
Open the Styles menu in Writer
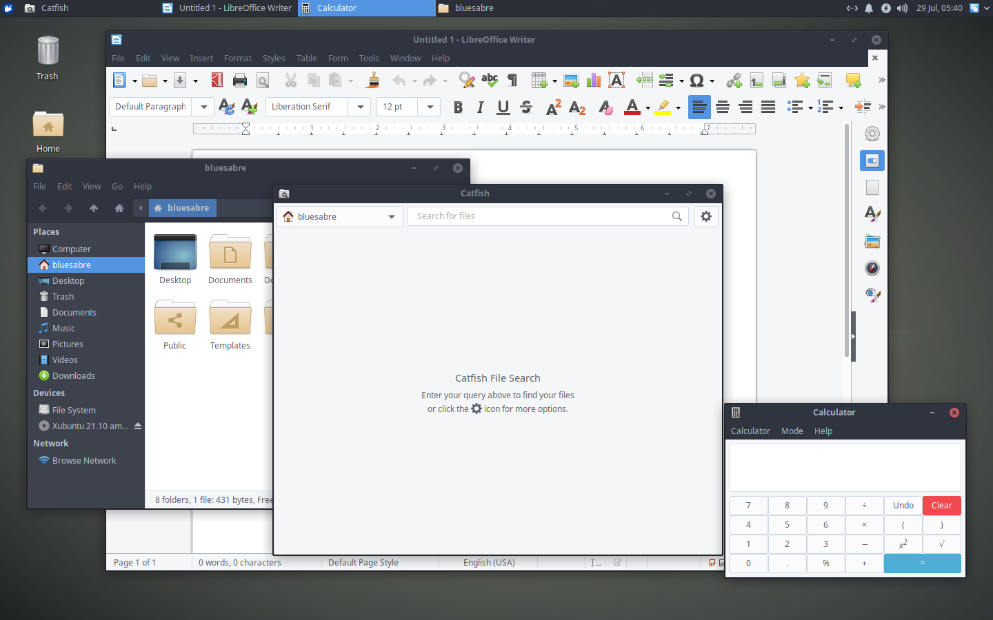[274, 59]
